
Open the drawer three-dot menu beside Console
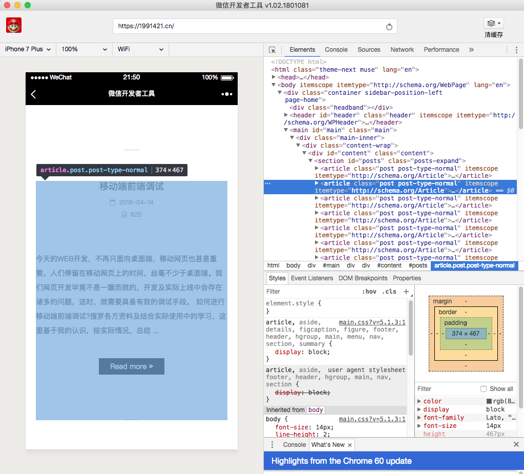click(x=272, y=445)
